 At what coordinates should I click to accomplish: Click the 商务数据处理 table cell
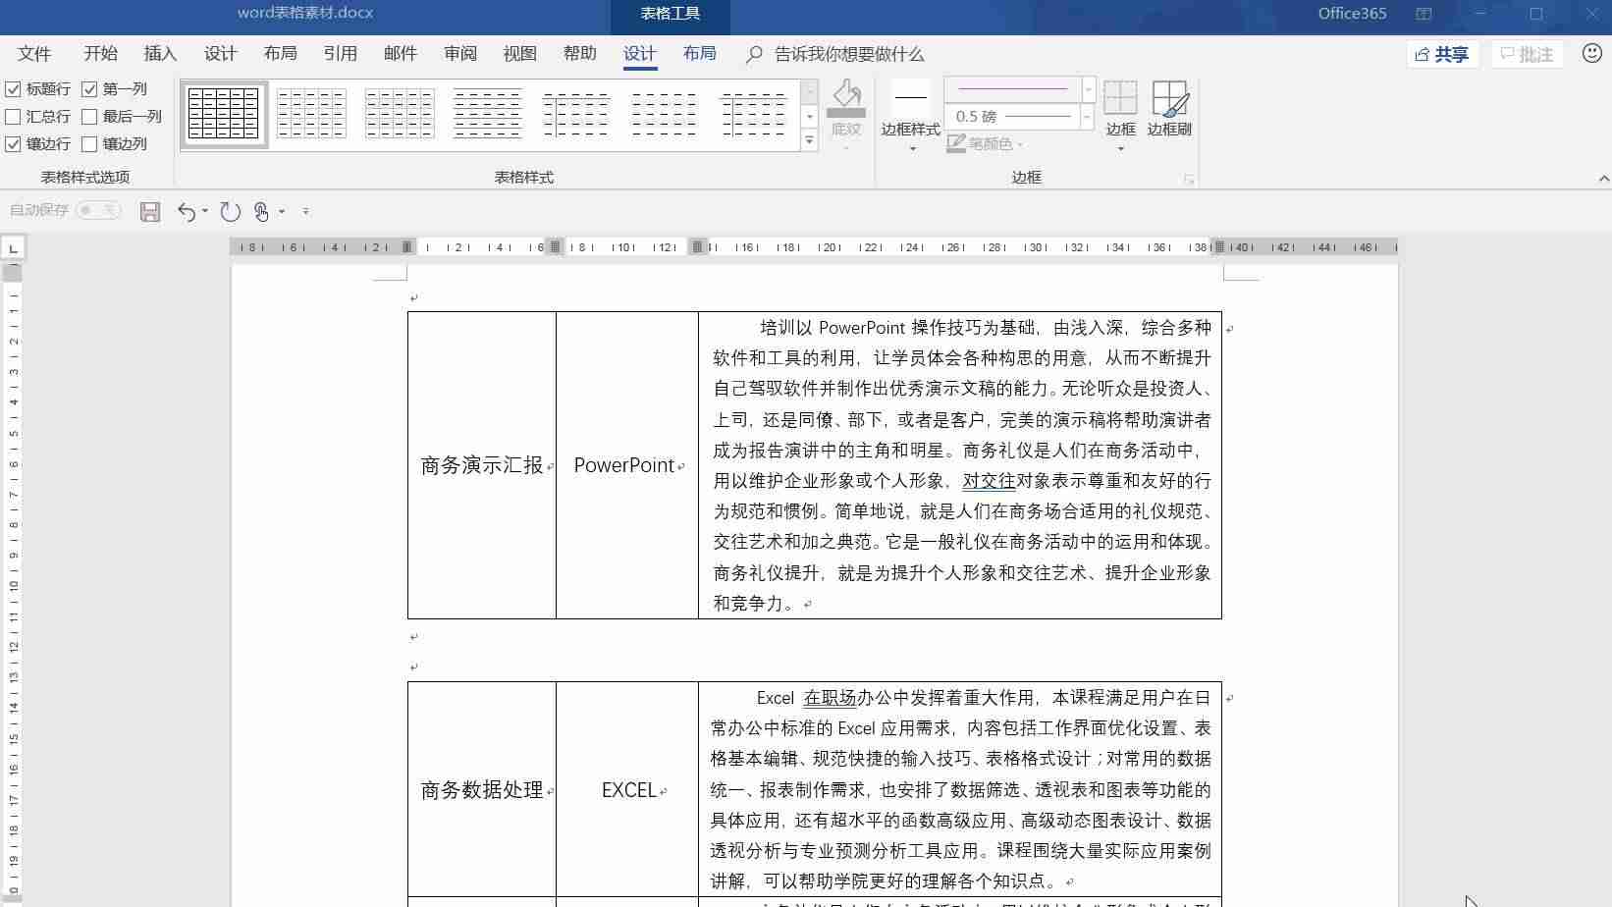[x=482, y=790]
